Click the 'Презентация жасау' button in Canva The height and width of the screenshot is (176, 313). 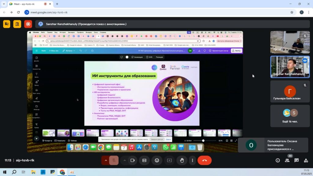(219, 51)
